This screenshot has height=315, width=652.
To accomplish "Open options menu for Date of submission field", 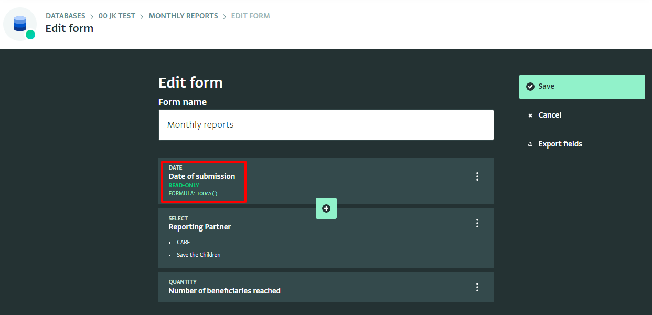I will click(477, 176).
